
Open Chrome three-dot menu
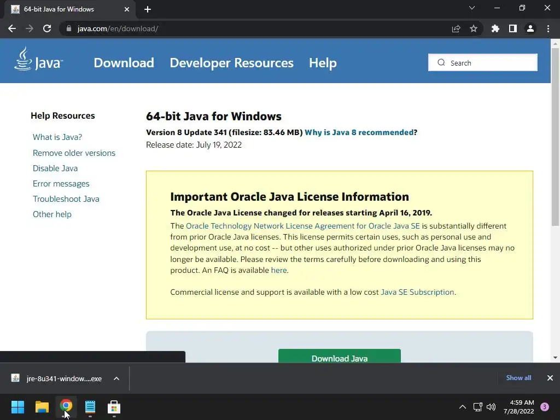click(548, 28)
